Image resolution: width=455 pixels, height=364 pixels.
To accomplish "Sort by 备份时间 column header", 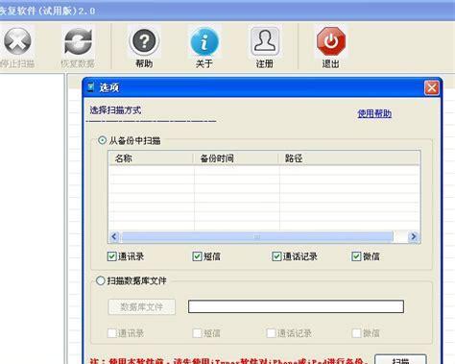I will pos(236,158).
